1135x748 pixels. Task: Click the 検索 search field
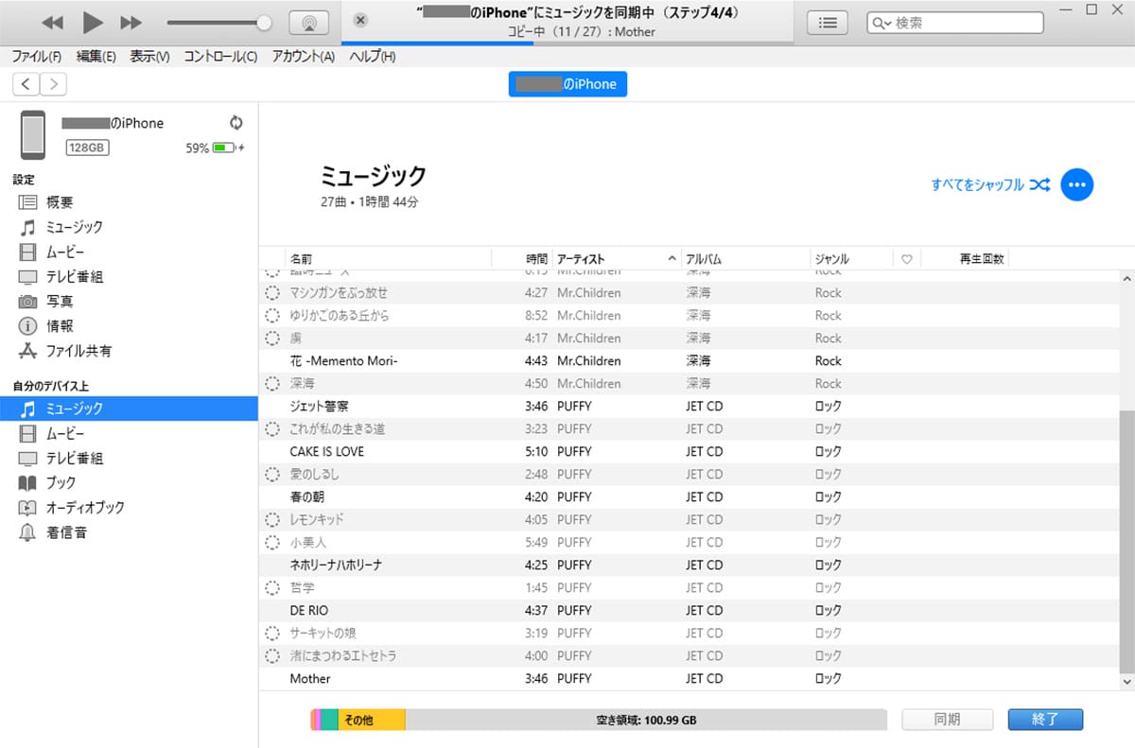955,23
